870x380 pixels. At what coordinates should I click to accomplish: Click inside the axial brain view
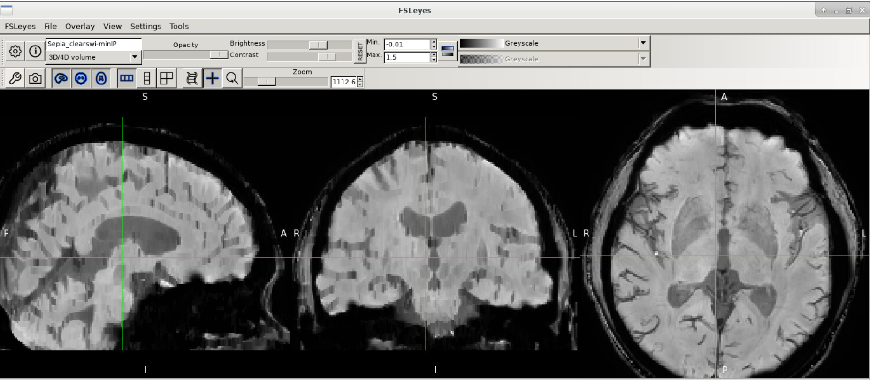(725, 234)
